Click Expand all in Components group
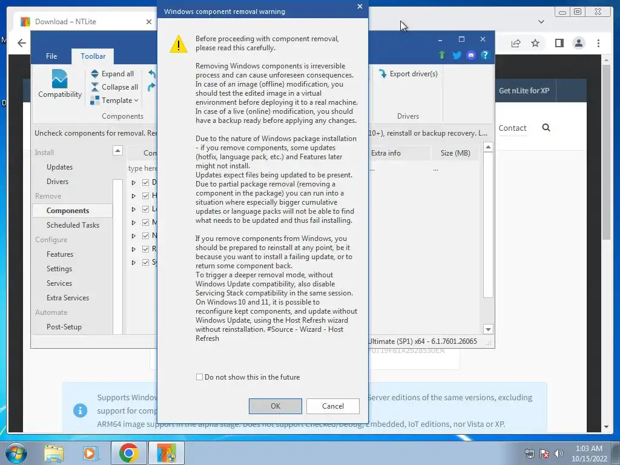Screen dimensions: 620x465 point(112,73)
